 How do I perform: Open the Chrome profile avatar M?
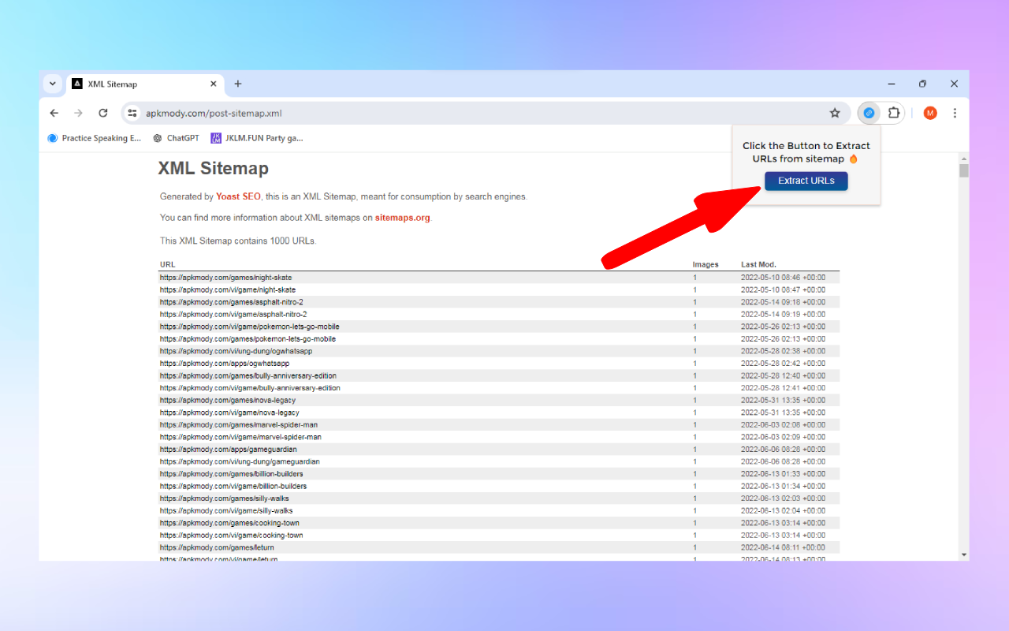click(x=930, y=113)
